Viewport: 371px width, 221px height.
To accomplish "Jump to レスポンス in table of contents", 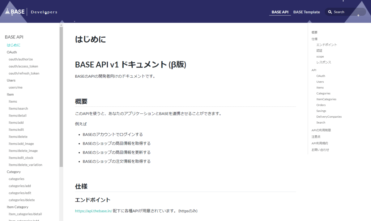I will click(324, 62).
